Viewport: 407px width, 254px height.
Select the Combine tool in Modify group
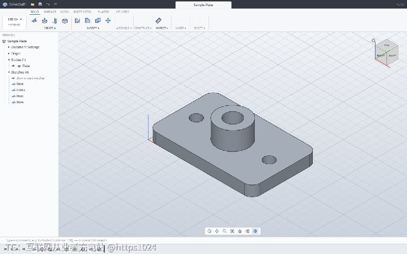click(x=98, y=20)
